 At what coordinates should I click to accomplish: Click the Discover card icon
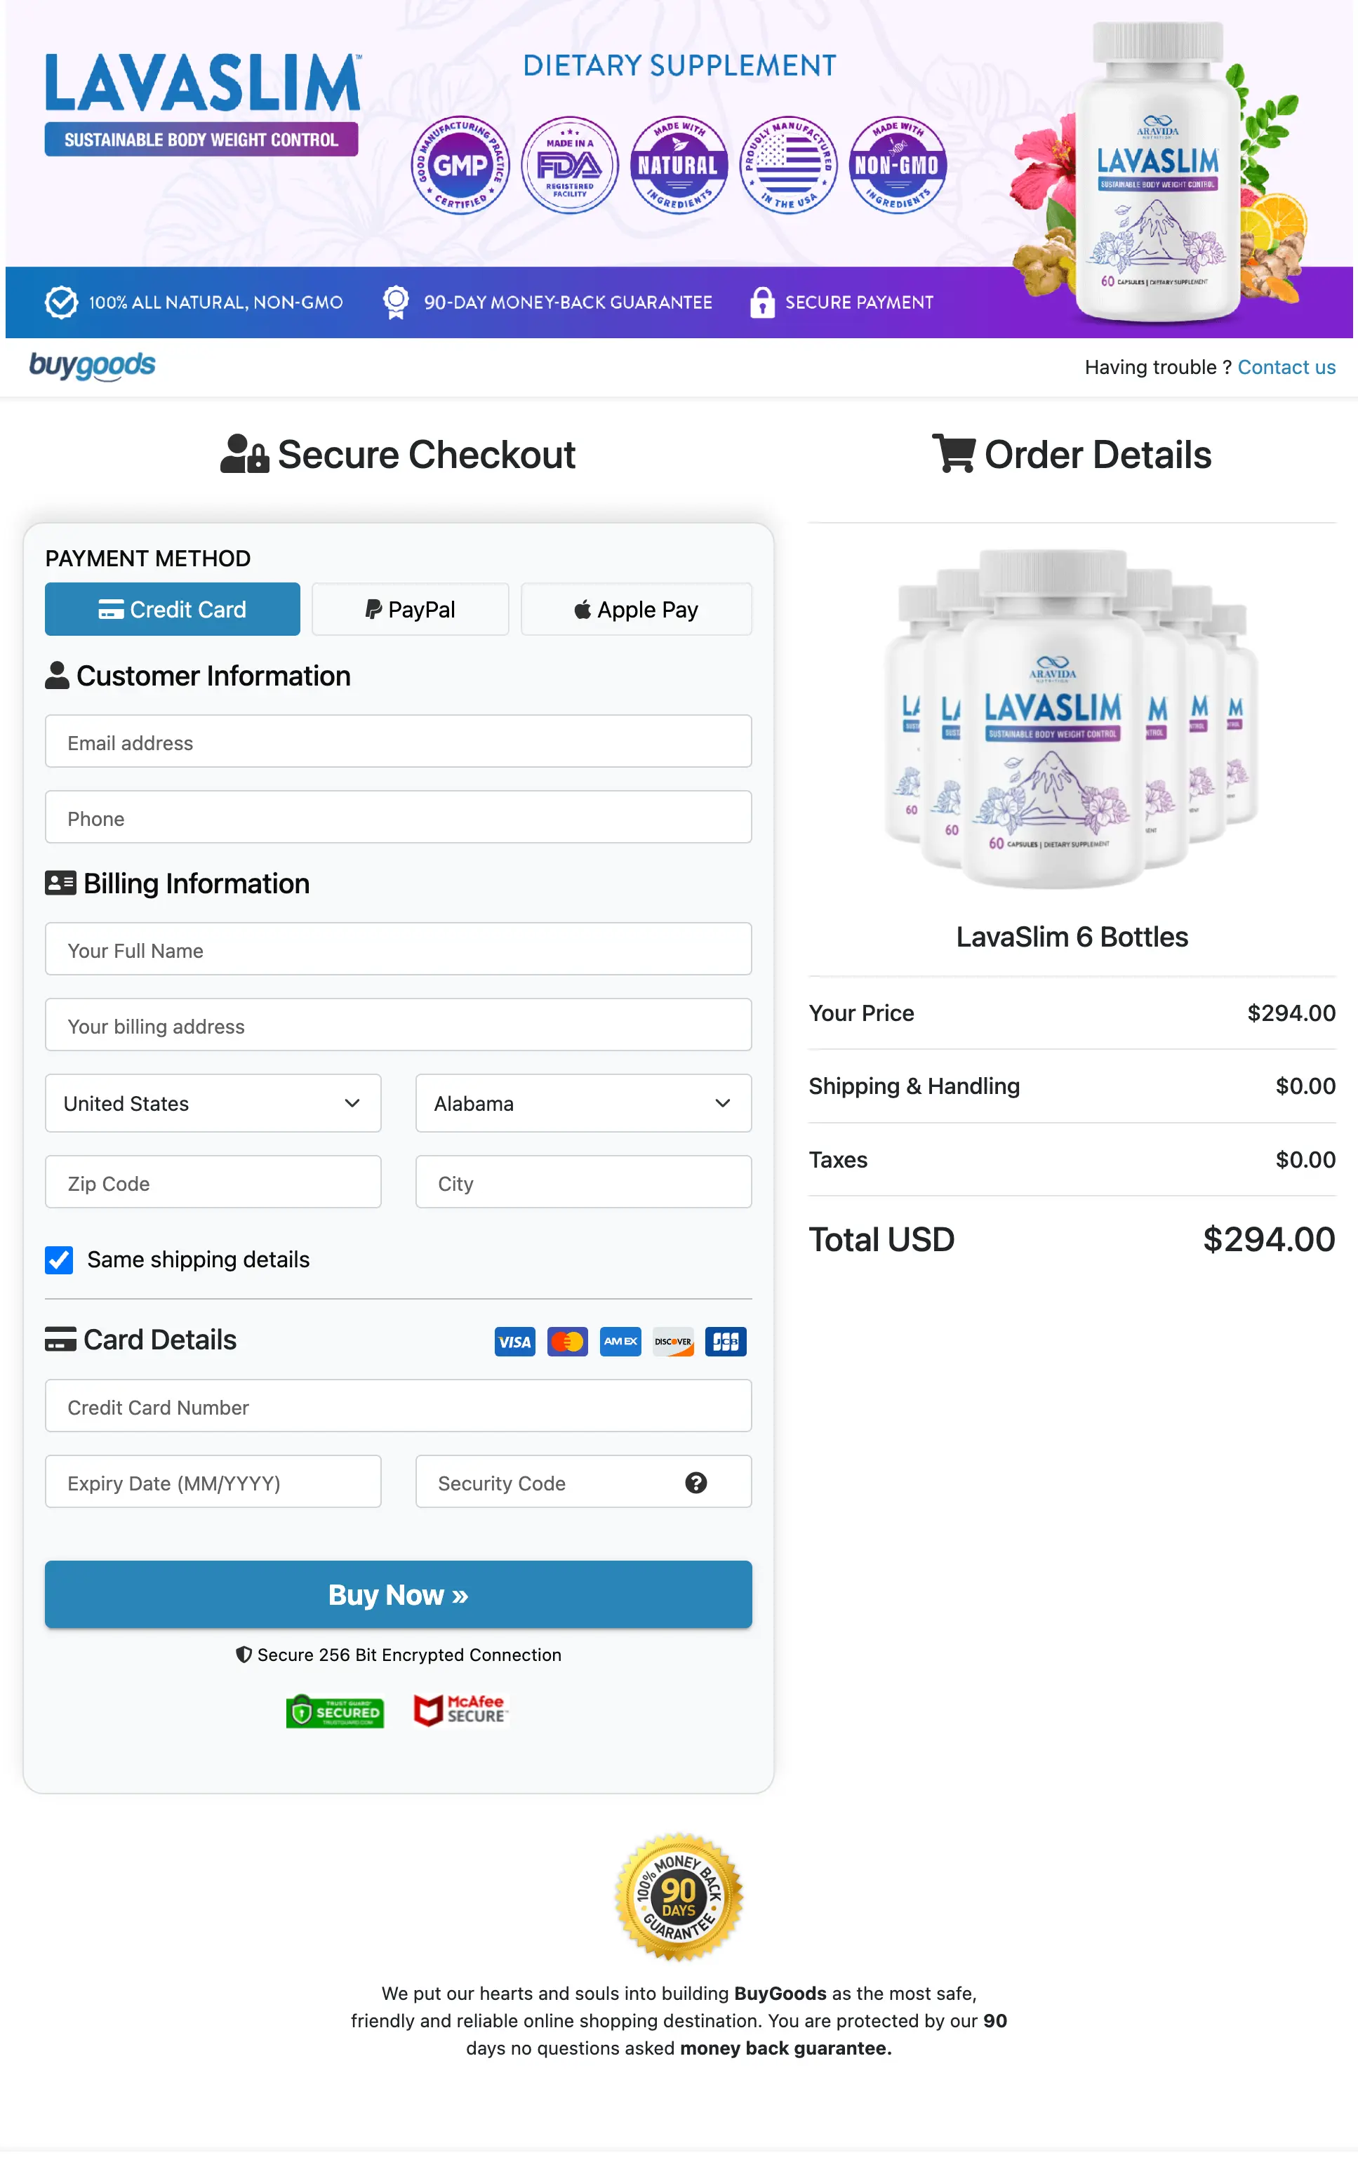[x=673, y=1342]
